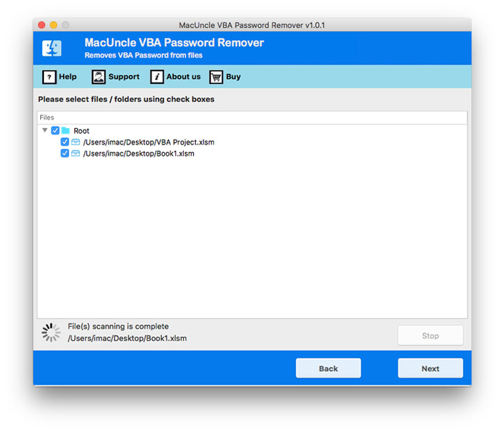Uncheck Book1.xlsm from the file list
502x432 pixels.
(65, 153)
